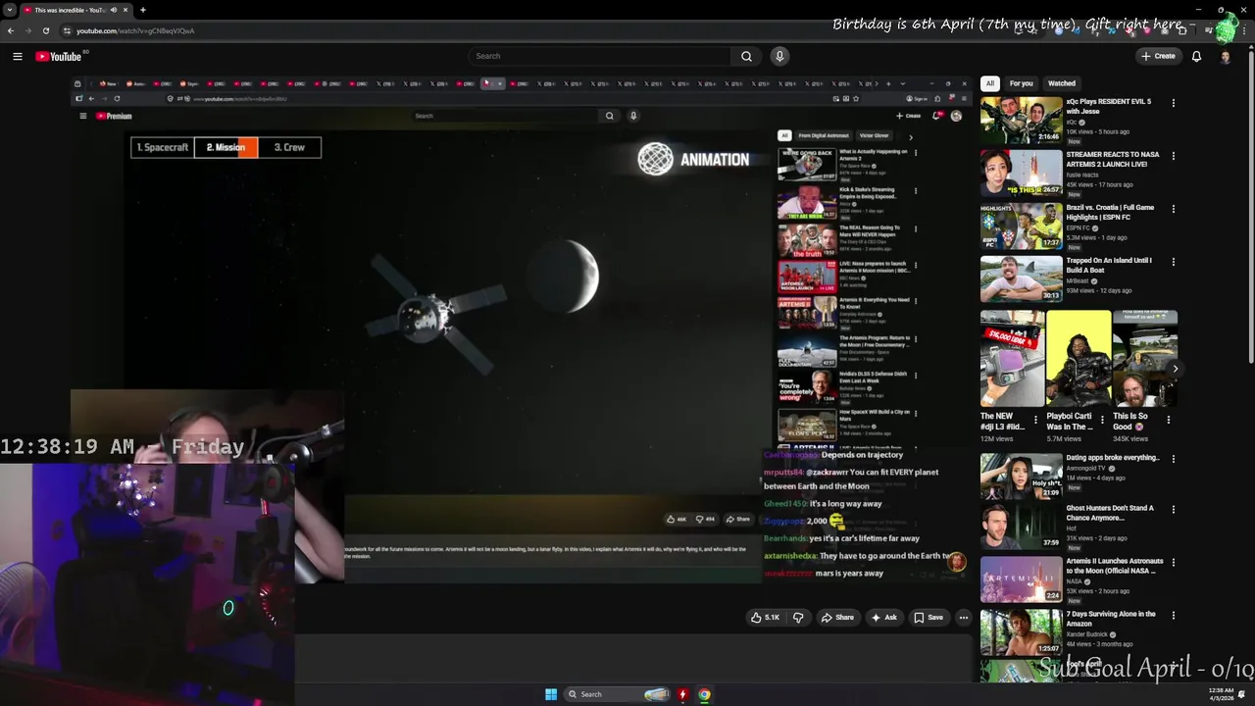This screenshot has width=1255, height=706.
Task: Open options for Brazil vs. Croatia video
Action: click(x=1173, y=209)
